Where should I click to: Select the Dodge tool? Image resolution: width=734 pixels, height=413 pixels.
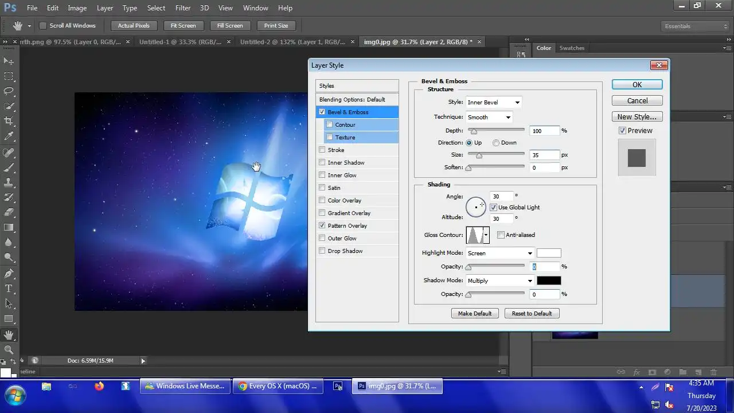pyautogui.click(x=9, y=258)
